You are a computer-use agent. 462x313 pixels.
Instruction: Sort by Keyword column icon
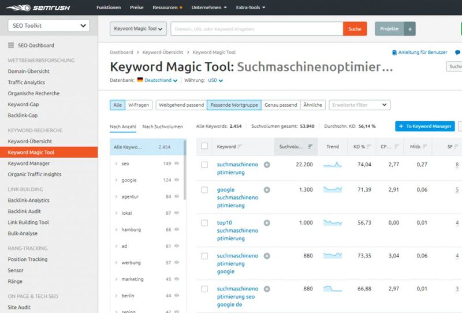pyautogui.click(x=240, y=147)
